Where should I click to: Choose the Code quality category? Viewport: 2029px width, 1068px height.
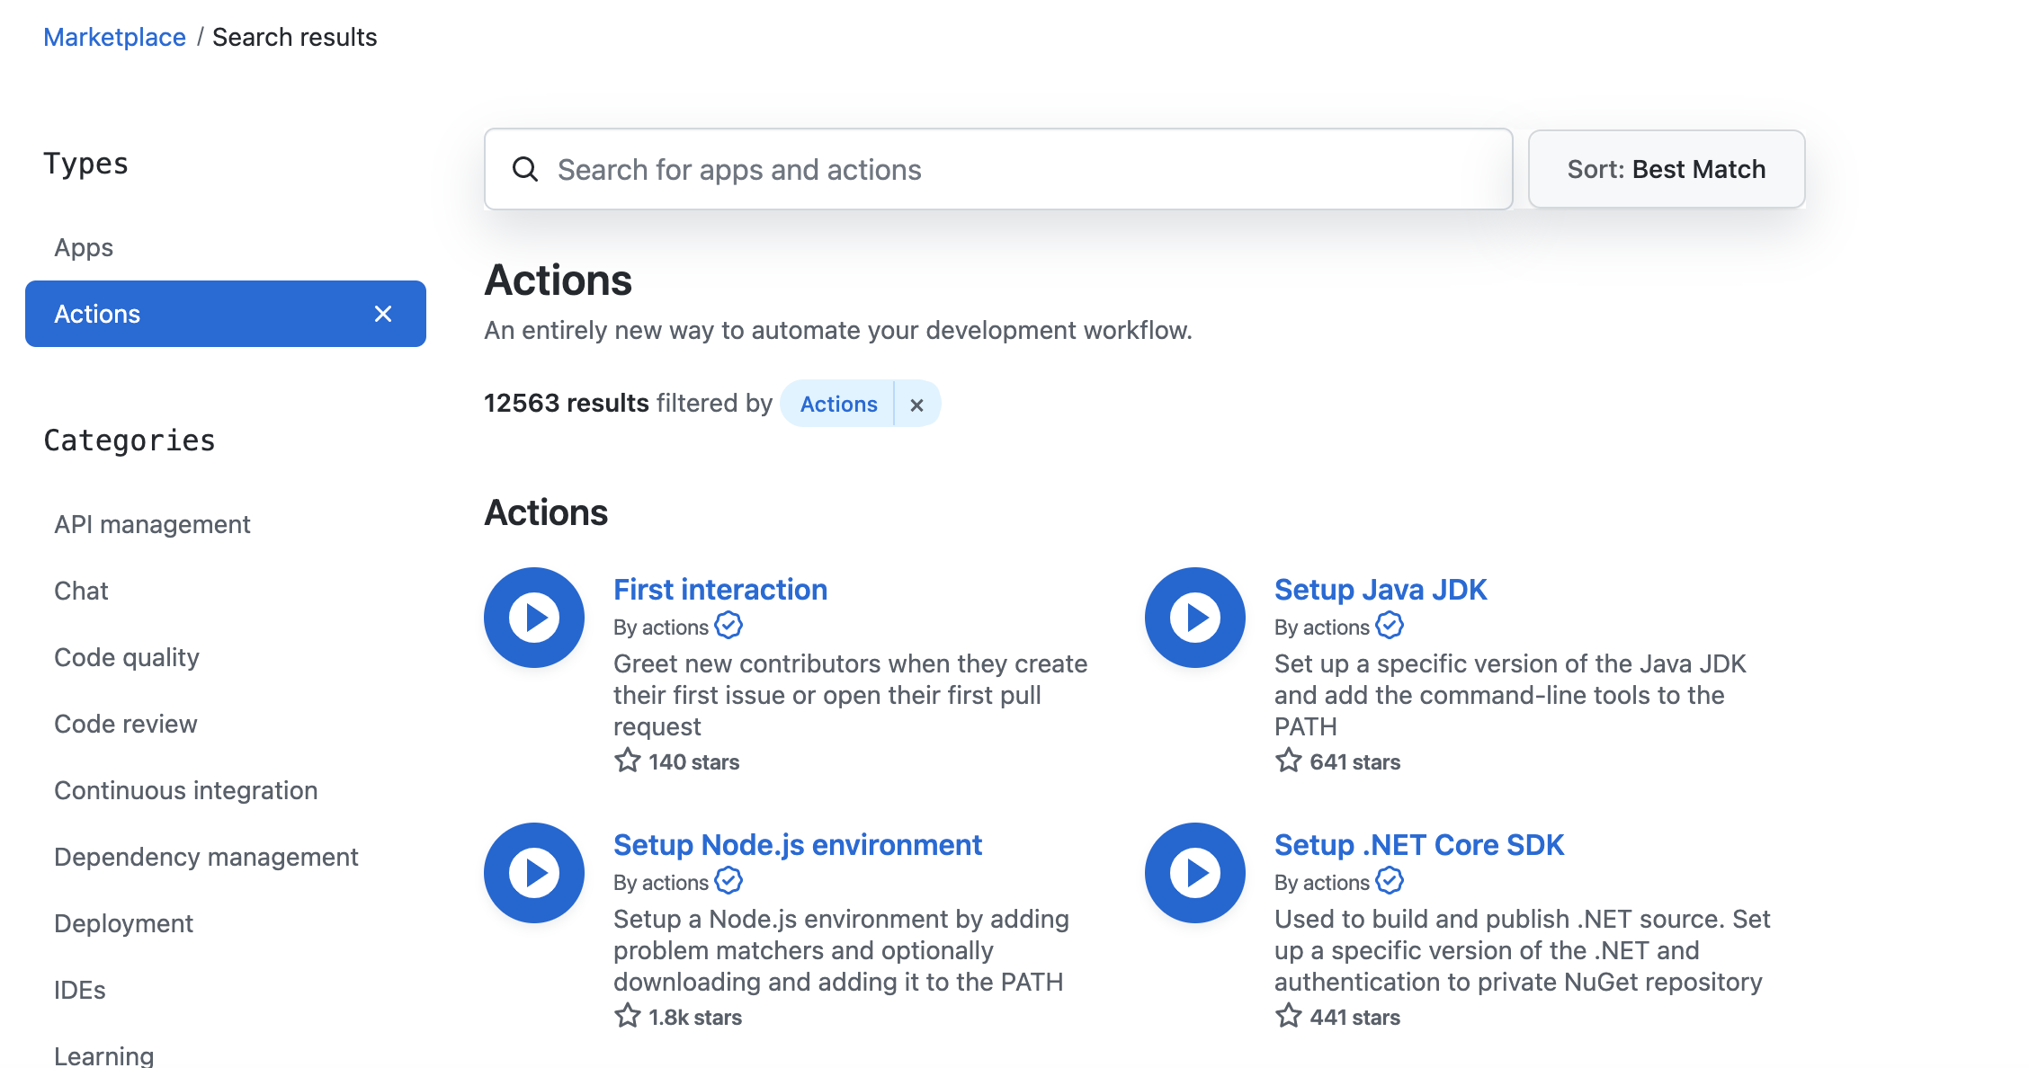coord(127,657)
